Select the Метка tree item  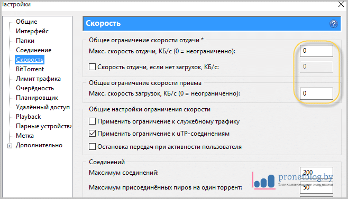click(25, 136)
